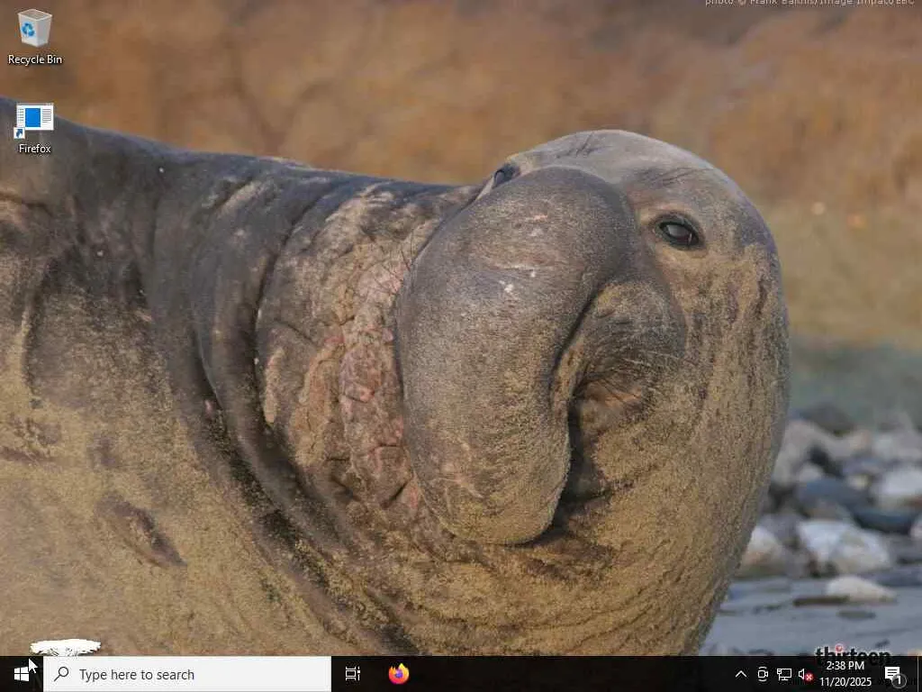Open Task View from the taskbar
922x692 pixels.
(353, 674)
